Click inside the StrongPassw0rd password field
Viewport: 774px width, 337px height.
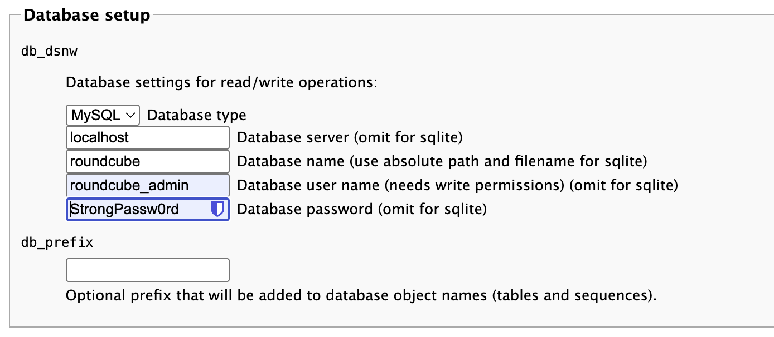(x=137, y=210)
